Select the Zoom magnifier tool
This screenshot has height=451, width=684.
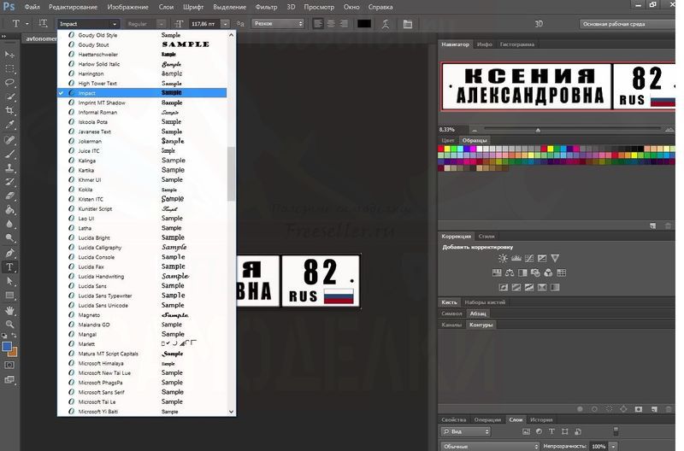tap(10, 325)
